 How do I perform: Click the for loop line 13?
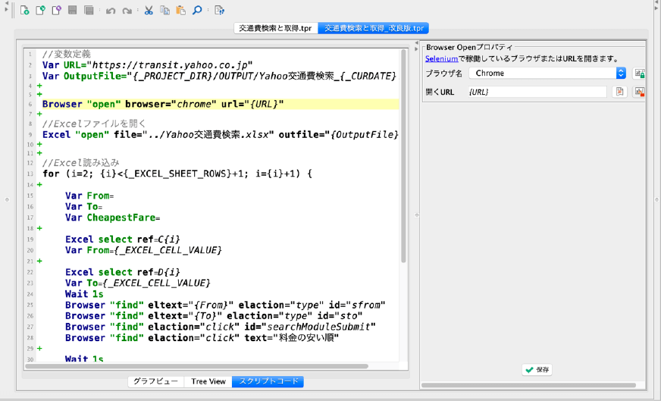177,174
